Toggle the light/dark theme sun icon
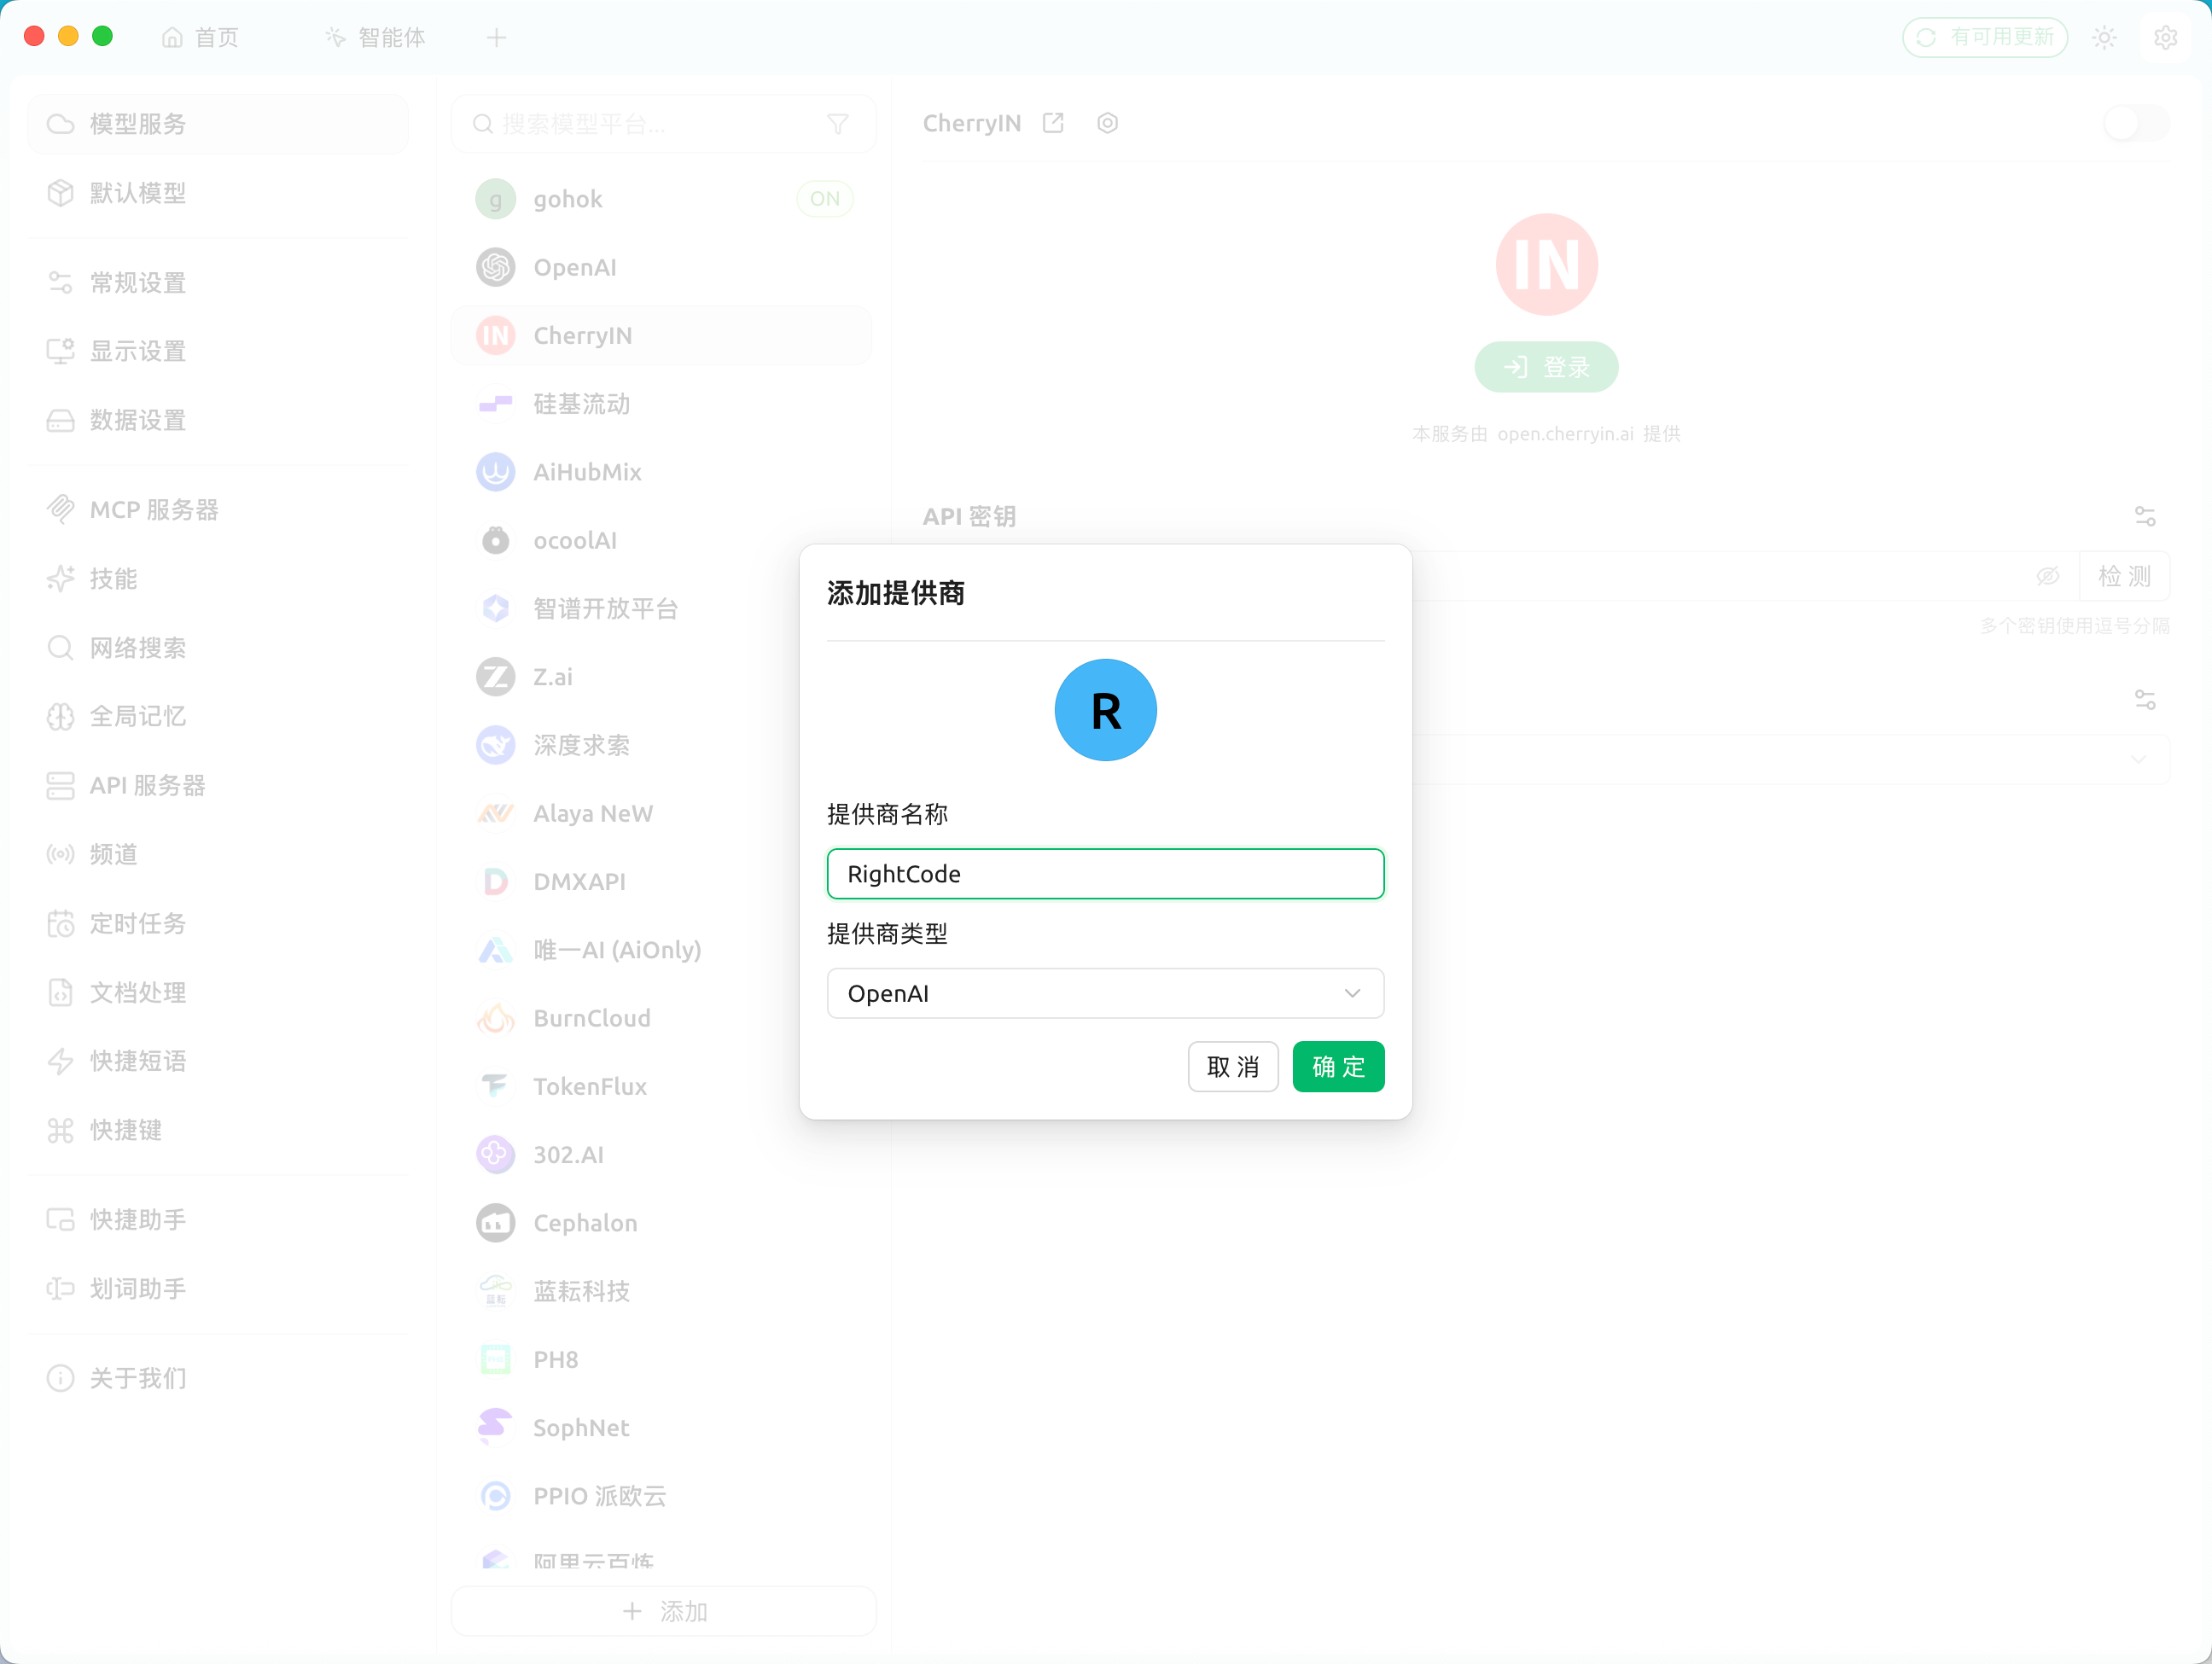The width and height of the screenshot is (2212, 1664). click(x=2104, y=37)
